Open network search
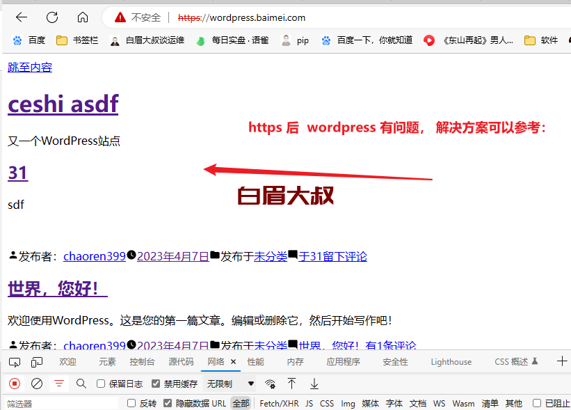 point(81,384)
